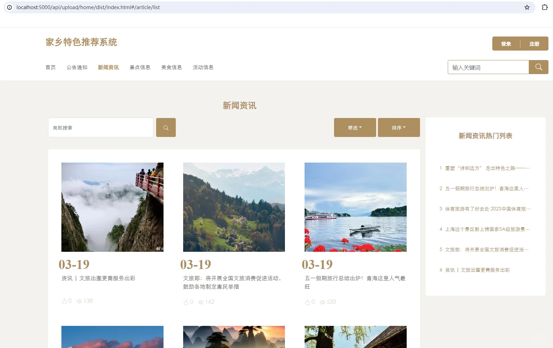This screenshot has width=553, height=348.
Task: Open the lake with boats thumbnail
Action: coord(355,207)
